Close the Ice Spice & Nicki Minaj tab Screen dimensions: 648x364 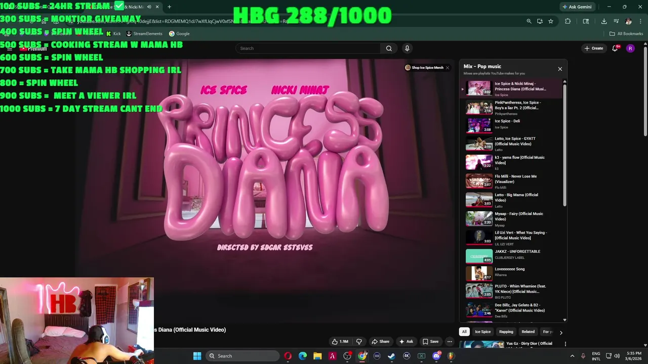(x=157, y=7)
